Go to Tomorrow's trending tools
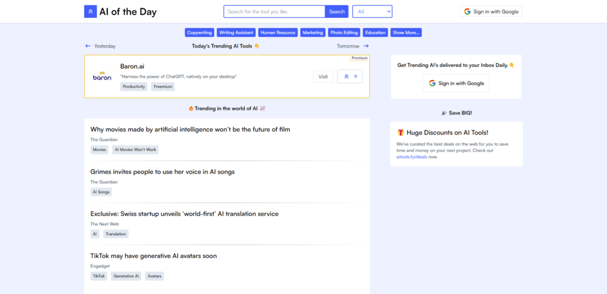Image resolution: width=607 pixels, height=294 pixels. 353,46
